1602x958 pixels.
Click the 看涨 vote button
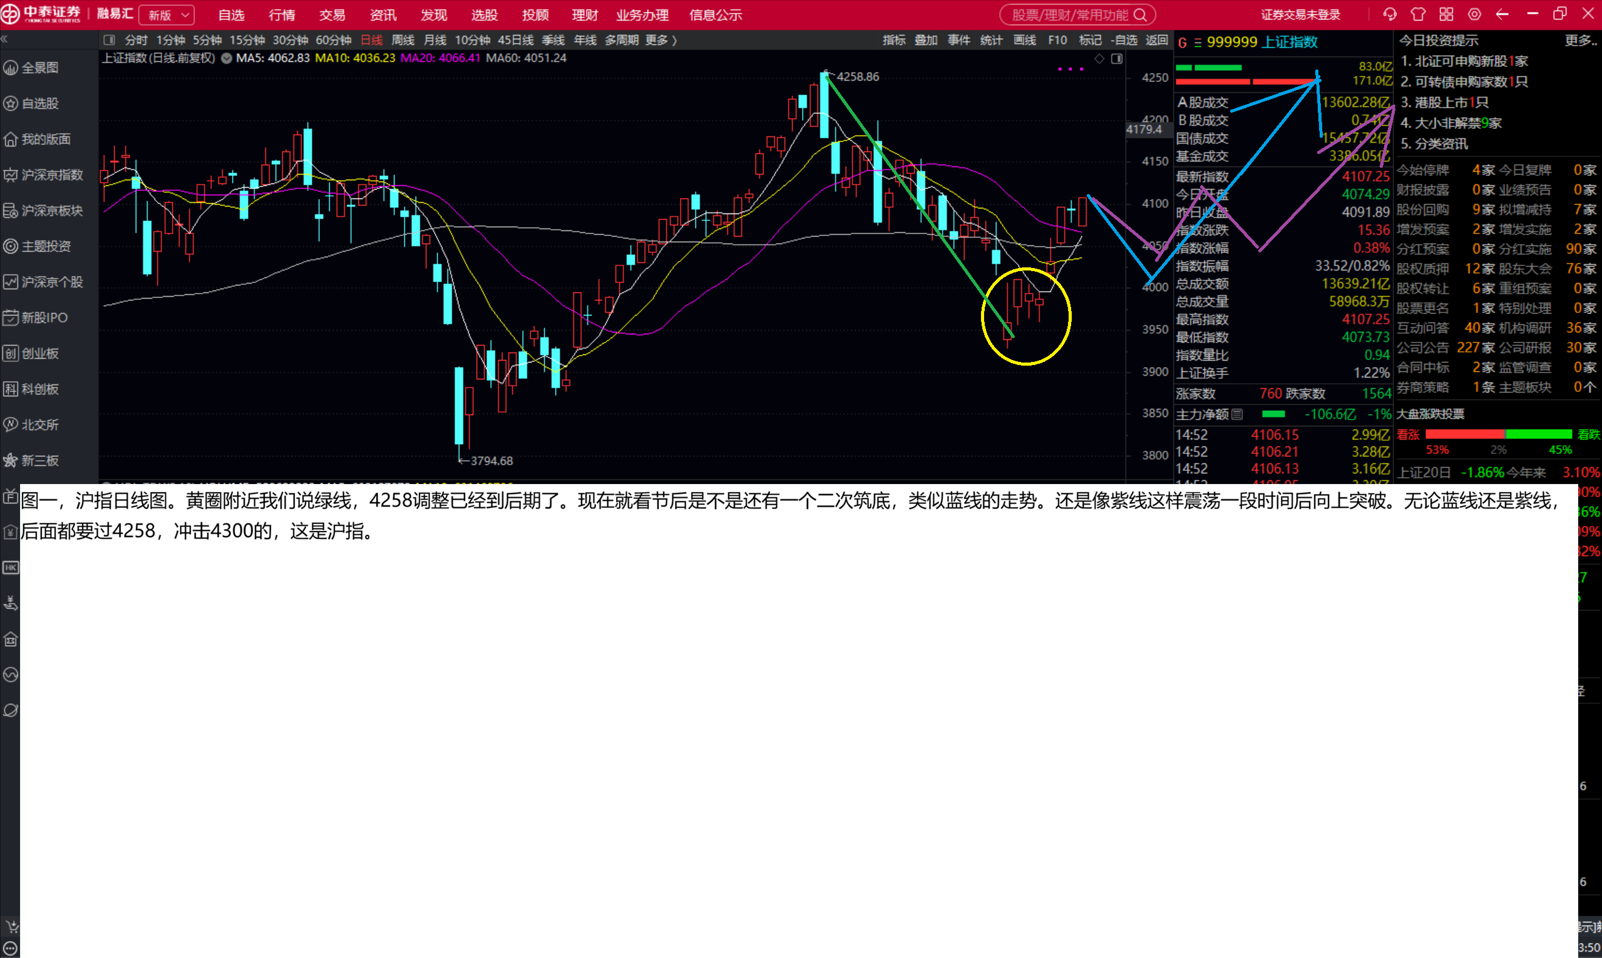(1408, 435)
